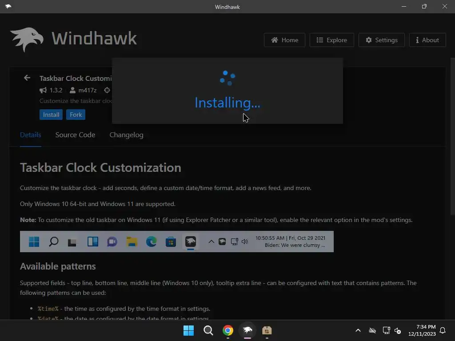Click the %time% pattern code
This screenshot has height=341, width=455.
coord(48,309)
